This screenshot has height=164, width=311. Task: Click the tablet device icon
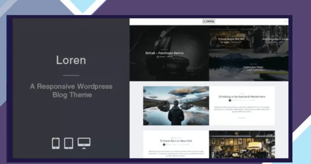click(x=68, y=143)
